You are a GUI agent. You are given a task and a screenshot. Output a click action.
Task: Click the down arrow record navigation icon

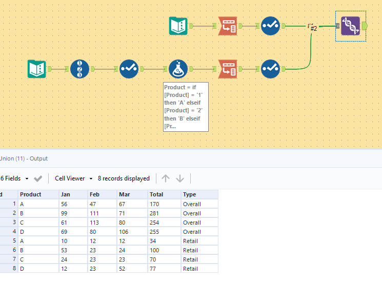click(x=180, y=178)
